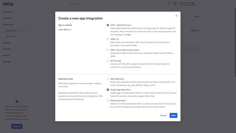Expand the Settings sidebar section
236x133 pixels.
pos(30,61)
